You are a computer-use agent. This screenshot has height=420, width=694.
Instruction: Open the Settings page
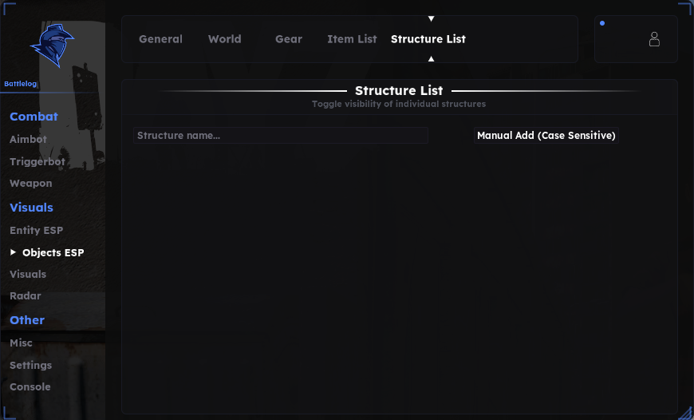click(x=30, y=366)
